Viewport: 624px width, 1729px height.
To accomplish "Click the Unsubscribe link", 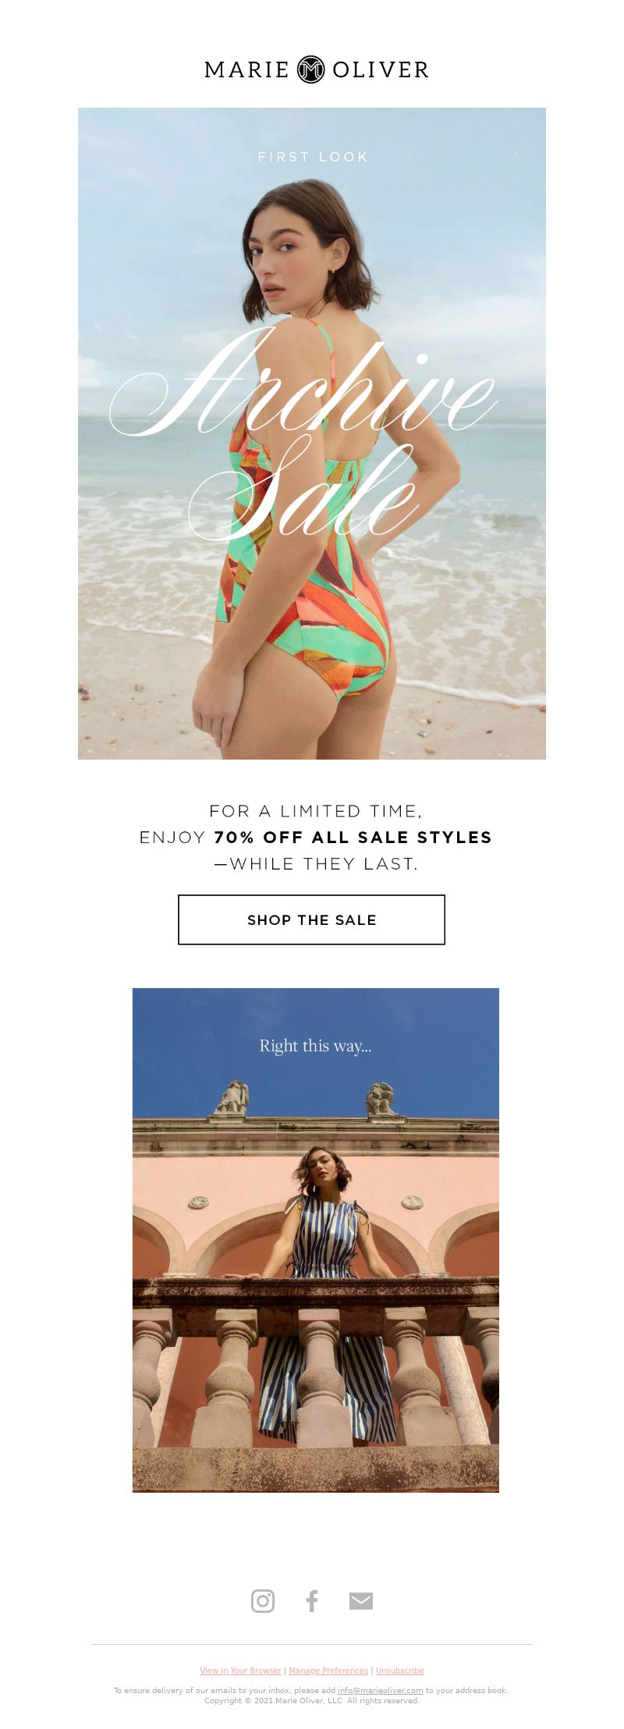I will (x=400, y=1671).
